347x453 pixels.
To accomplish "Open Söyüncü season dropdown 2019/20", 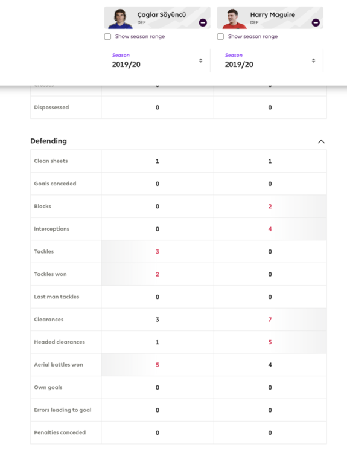I will tap(158, 60).
